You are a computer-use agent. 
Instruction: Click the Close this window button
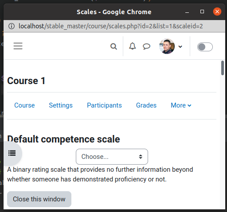[x=39, y=199]
